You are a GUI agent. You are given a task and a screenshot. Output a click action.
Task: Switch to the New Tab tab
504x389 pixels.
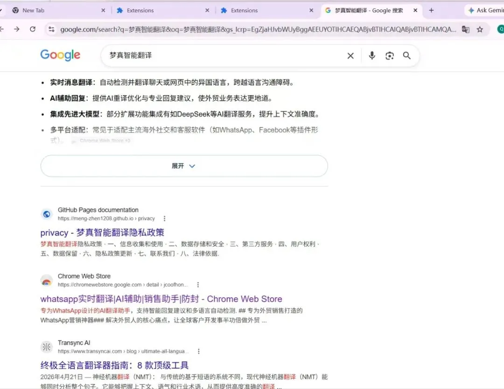click(x=58, y=10)
